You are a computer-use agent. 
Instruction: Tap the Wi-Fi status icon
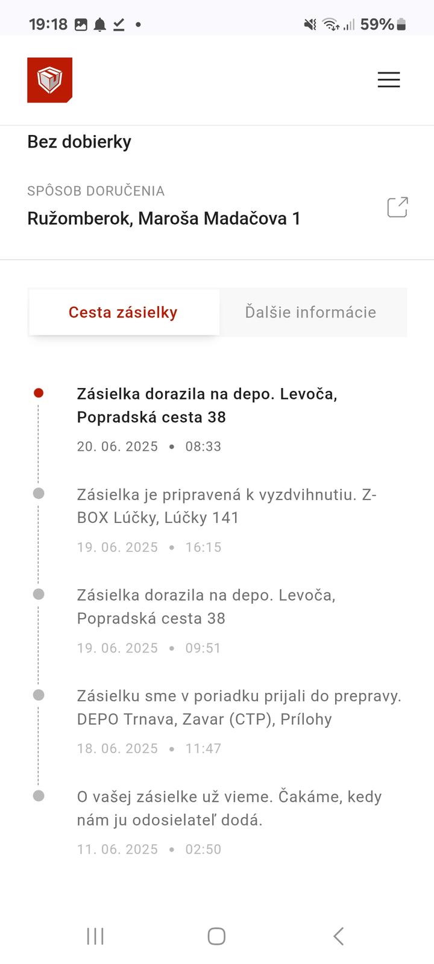[330, 25]
